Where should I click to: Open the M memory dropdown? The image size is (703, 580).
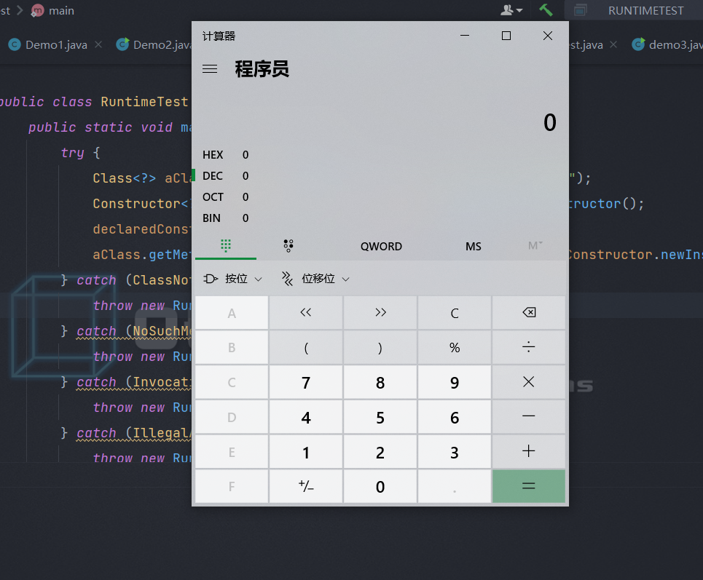(535, 246)
